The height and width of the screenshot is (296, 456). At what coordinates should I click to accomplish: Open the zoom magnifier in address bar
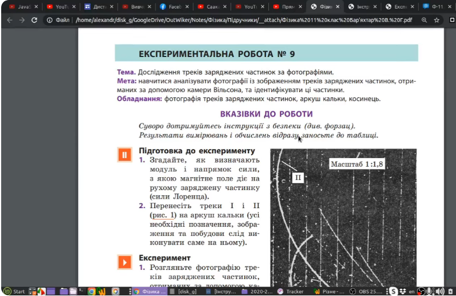coord(425,20)
